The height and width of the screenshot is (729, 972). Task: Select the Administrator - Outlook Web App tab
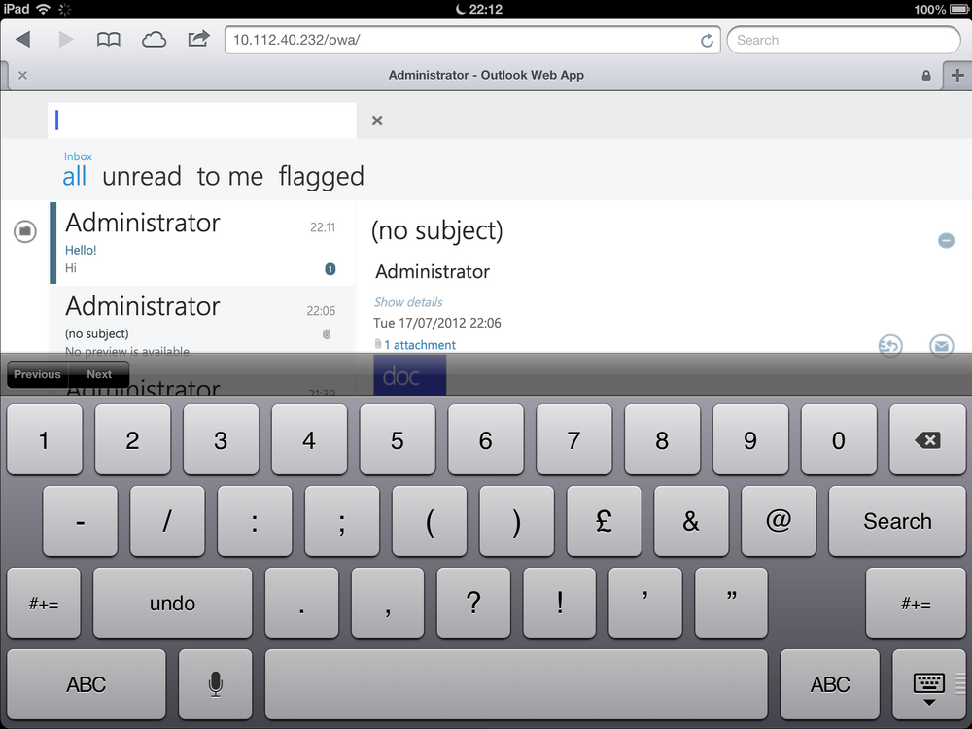486,75
